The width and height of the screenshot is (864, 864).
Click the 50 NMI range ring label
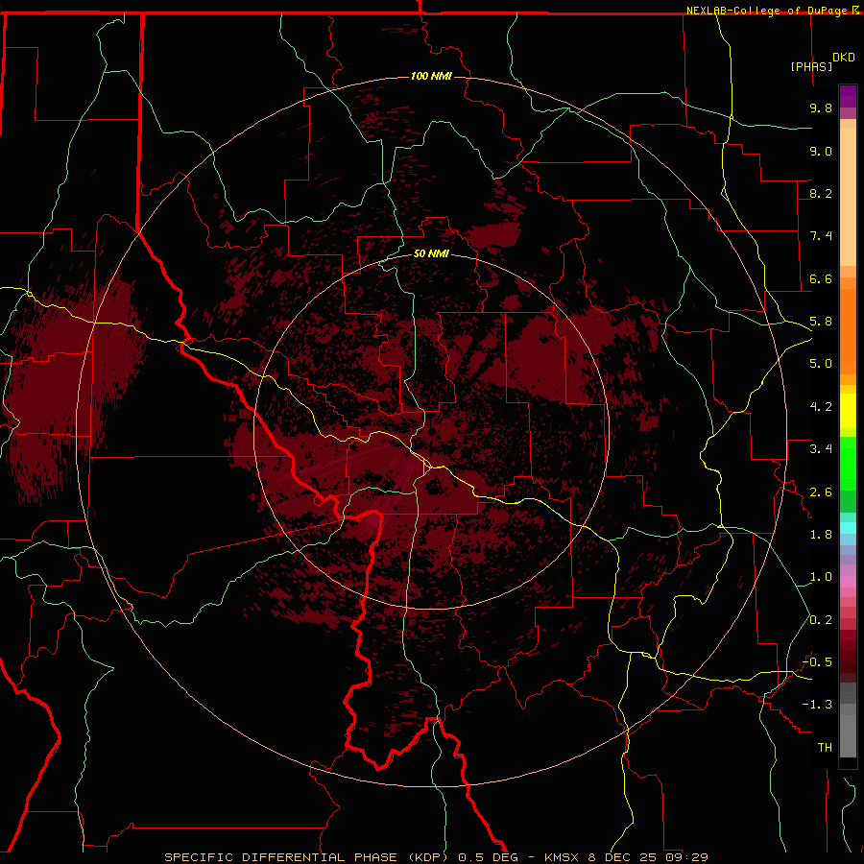431,253
